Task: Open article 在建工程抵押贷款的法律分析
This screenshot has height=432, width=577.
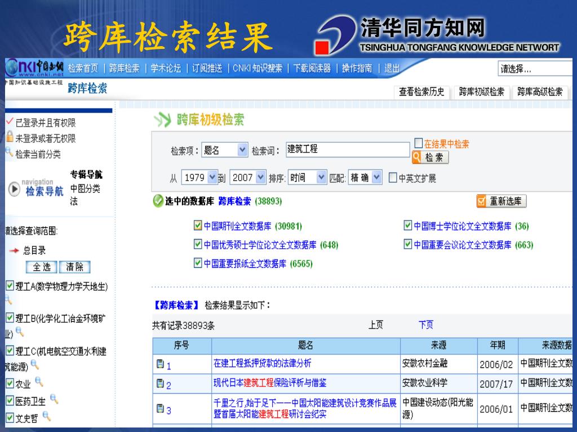Action: pyautogui.click(x=262, y=363)
